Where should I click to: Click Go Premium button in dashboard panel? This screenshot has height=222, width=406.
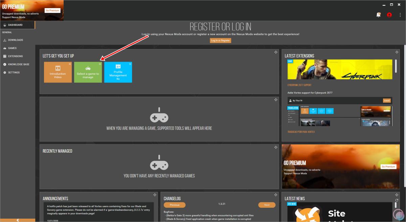pyautogui.click(x=388, y=167)
